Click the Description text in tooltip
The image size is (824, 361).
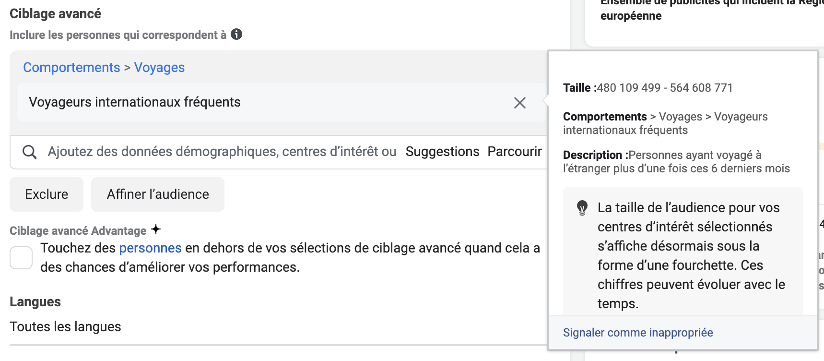(x=676, y=162)
